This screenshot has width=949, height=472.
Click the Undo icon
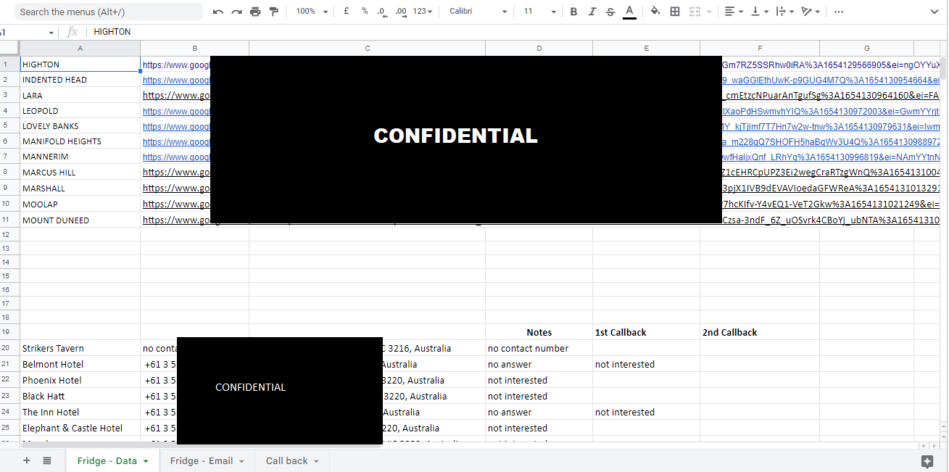pyautogui.click(x=218, y=12)
